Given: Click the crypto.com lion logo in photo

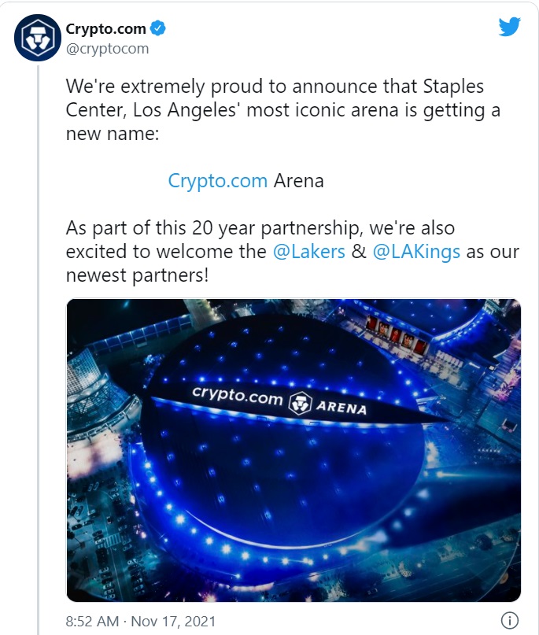Looking at the screenshot, I should (300, 404).
